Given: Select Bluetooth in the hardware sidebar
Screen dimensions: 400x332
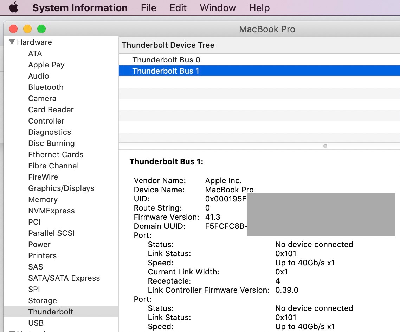Looking at the screenshot, I should pos(46,87).
